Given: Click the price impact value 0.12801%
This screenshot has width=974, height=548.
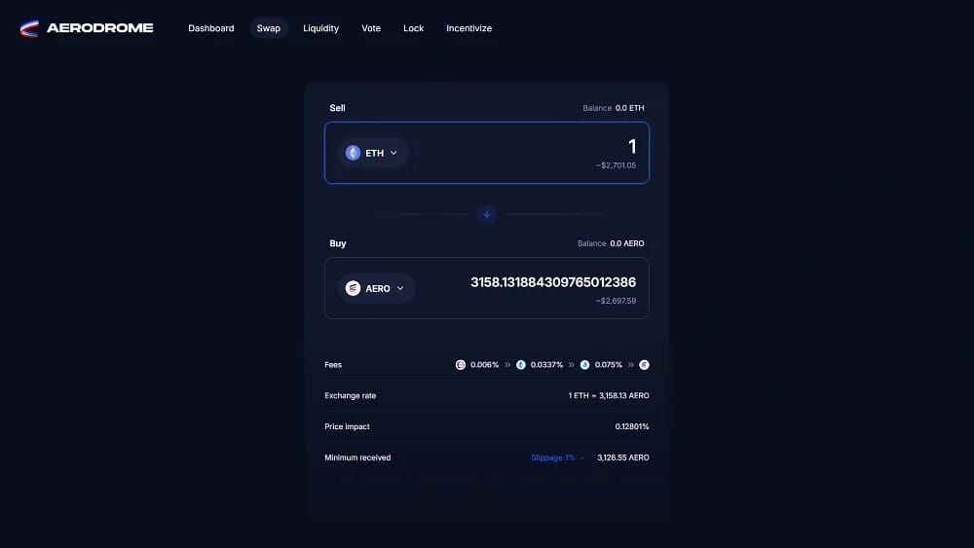Looking at the screenshot, I should 632,427.
